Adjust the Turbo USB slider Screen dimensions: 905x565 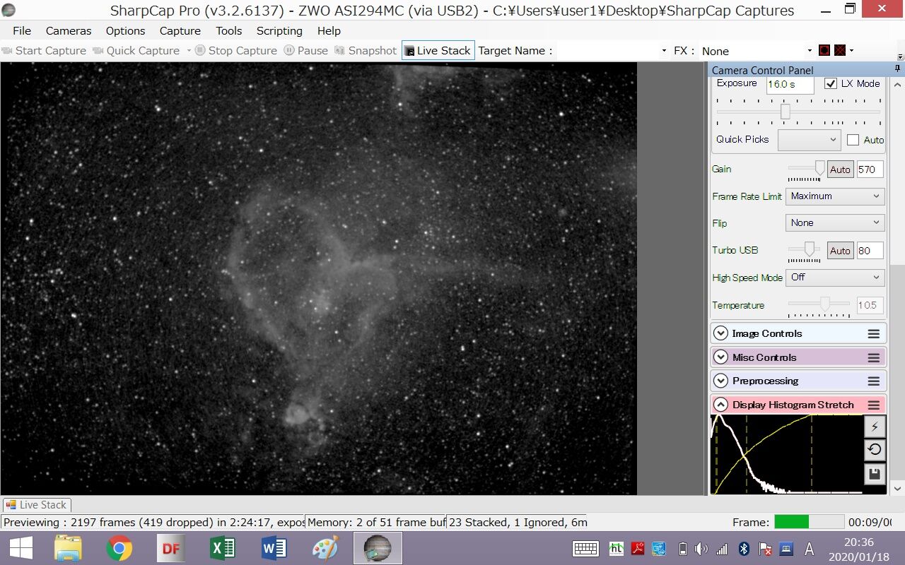point(810,249)
